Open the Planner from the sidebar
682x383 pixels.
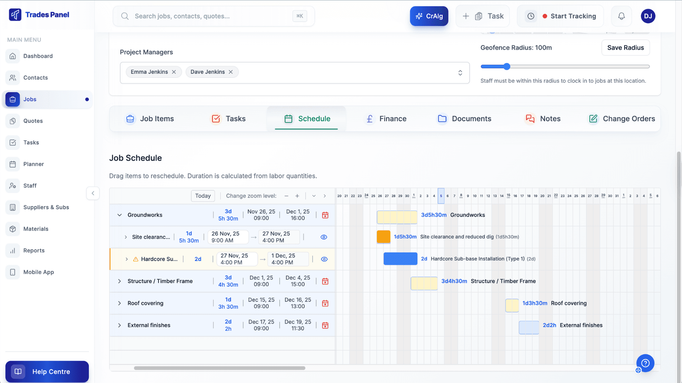[x=34, y=164]
